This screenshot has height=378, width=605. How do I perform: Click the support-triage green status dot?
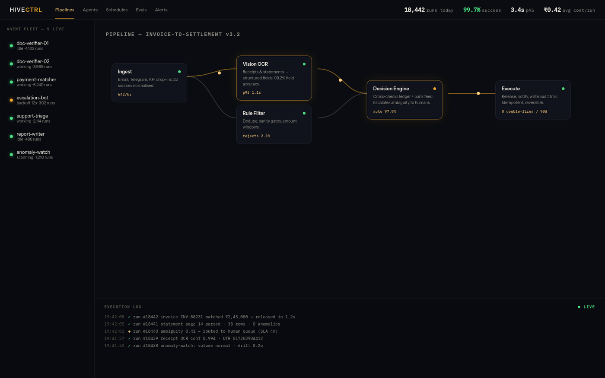[11, 118]
